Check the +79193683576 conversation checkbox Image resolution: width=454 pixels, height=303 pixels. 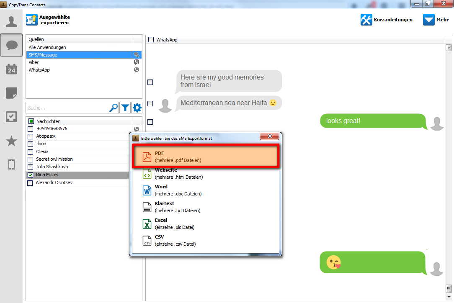(x=31, y=129)
